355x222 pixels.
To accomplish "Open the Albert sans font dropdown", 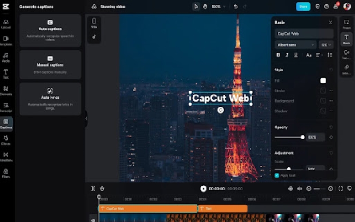I will point(295,45).
